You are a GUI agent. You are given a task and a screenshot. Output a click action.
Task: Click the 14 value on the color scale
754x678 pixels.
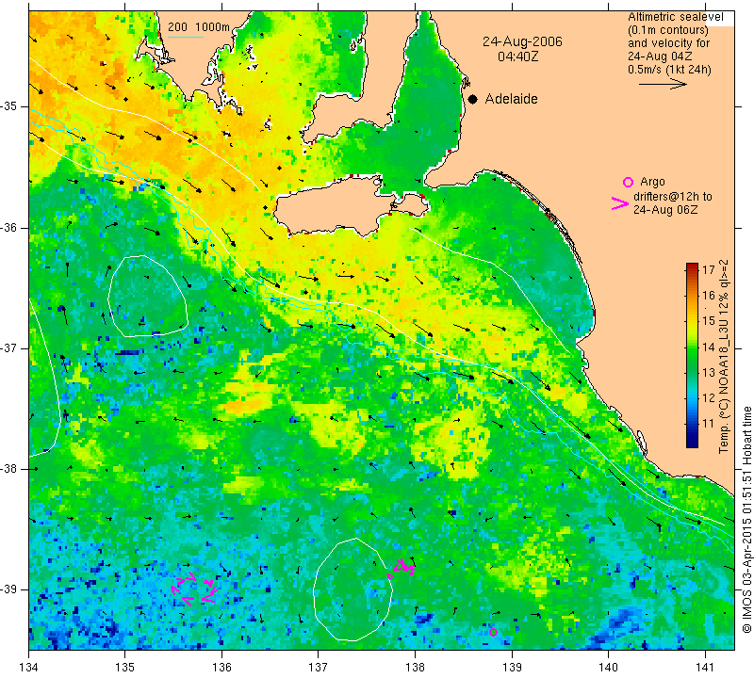(709, 347)
